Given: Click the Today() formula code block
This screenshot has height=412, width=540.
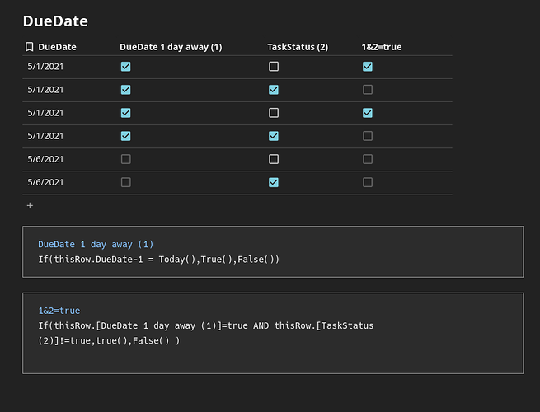Looking at the screenshot, I should coord(273,251).
